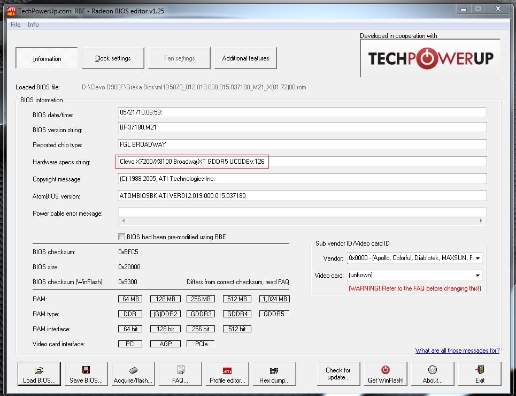Open the FAQ document icon

180,370
